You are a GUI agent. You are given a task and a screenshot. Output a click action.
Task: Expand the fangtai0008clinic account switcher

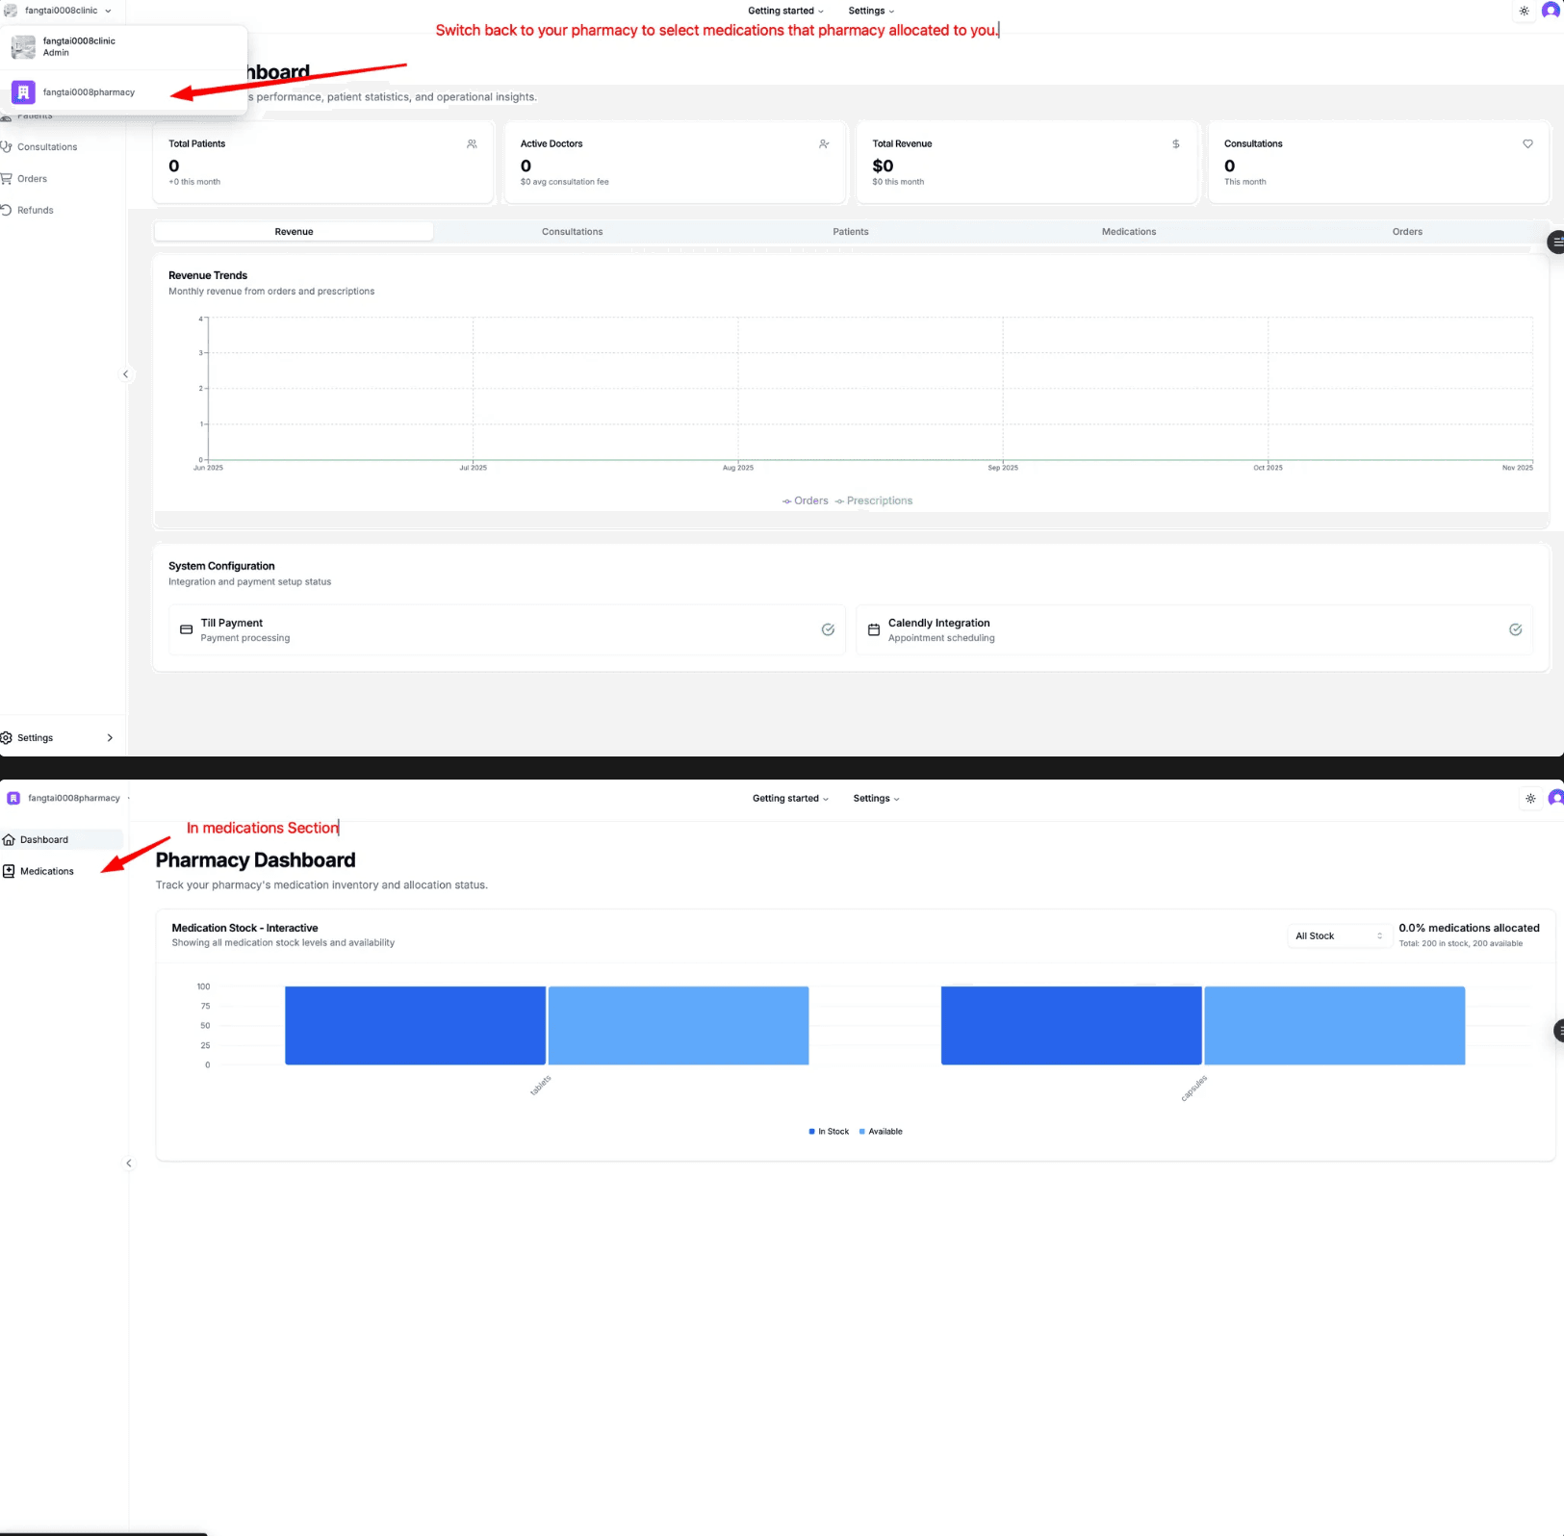click(60, 11)
